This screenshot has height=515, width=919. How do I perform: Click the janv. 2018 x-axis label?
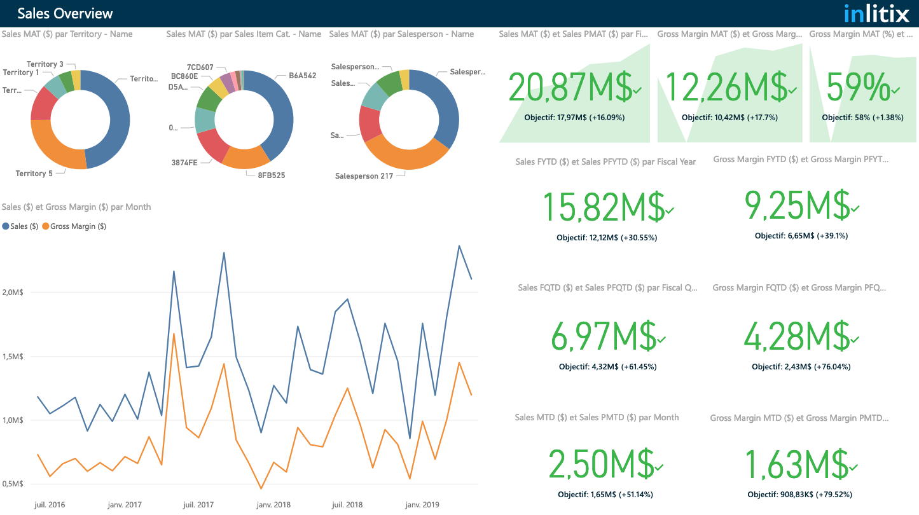tap(273, 505)
